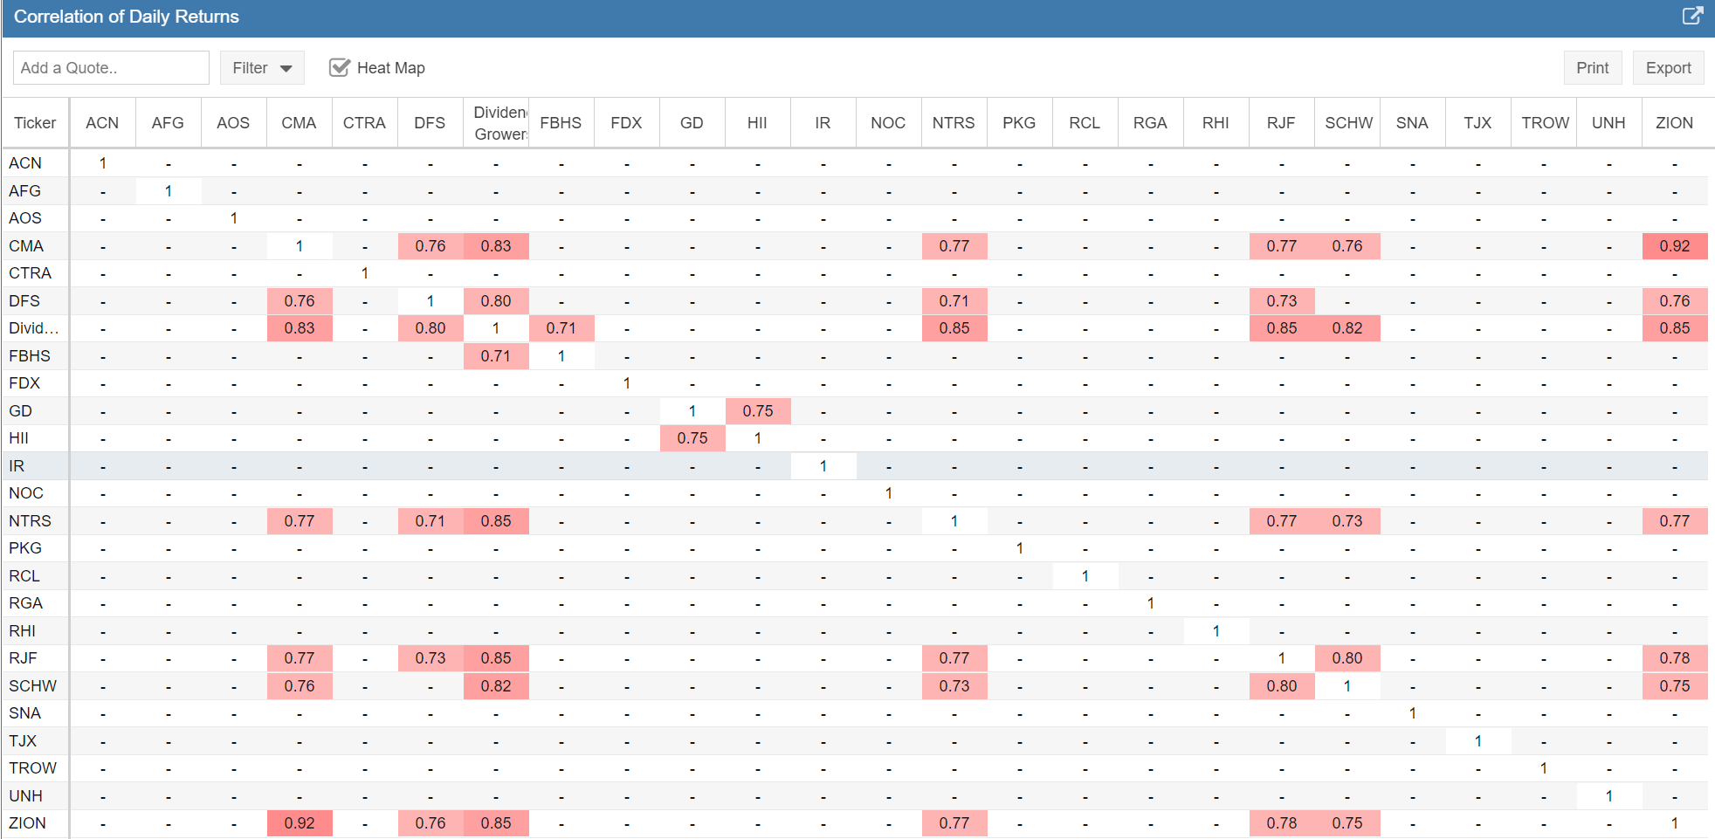Screen dimensions: 1715x839
Task: Click the Export button
Action: click(x=1667, y=68)
